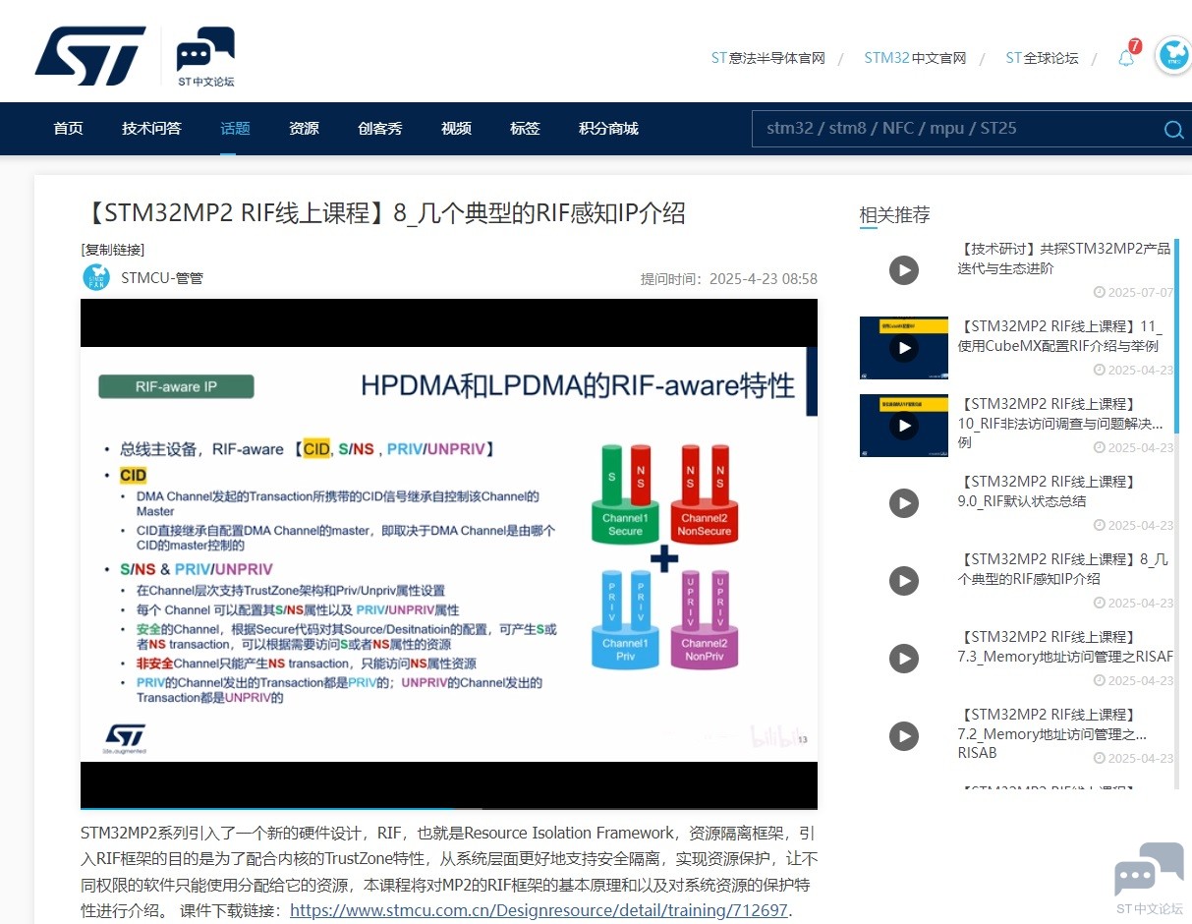The width and height of the screenshot is (1192, 924).
Task: Click the STMCU-管管 author avatar
Action: coord(96,277)
